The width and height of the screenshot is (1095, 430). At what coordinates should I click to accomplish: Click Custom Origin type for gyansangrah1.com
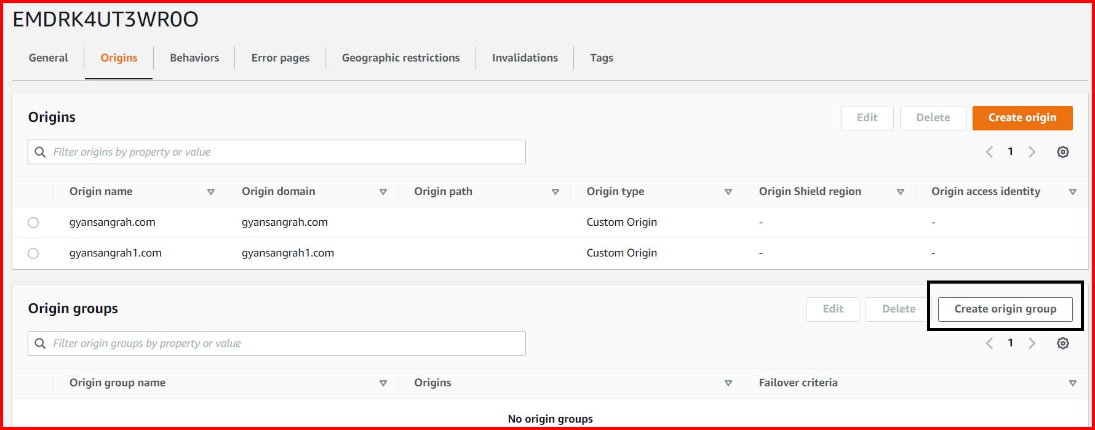point(621,253)
